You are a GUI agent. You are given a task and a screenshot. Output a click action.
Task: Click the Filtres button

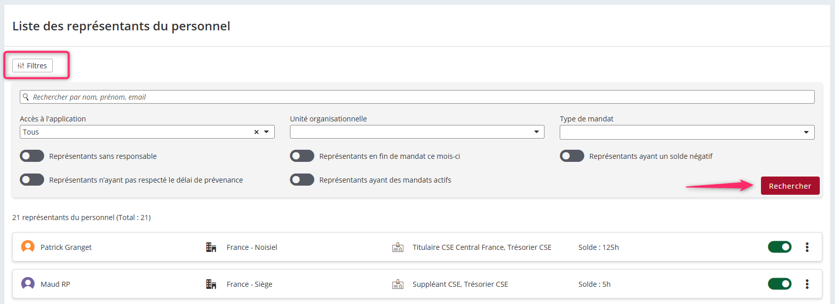(32, 66)
